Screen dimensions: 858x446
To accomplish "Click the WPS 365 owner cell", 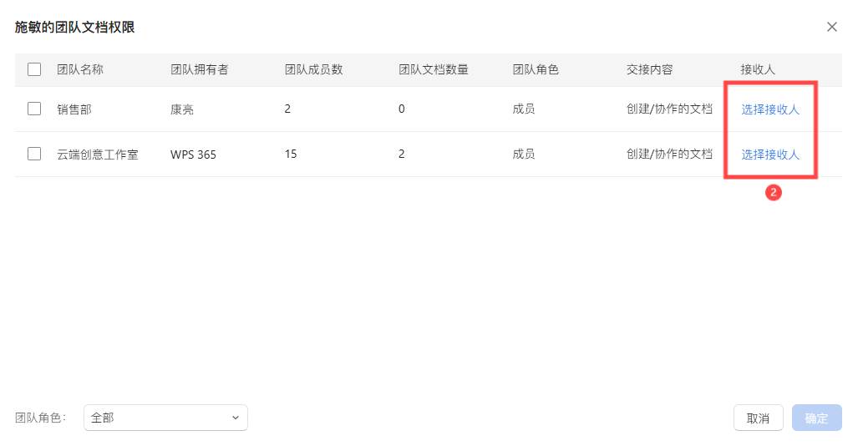I will tap(193, 155).
